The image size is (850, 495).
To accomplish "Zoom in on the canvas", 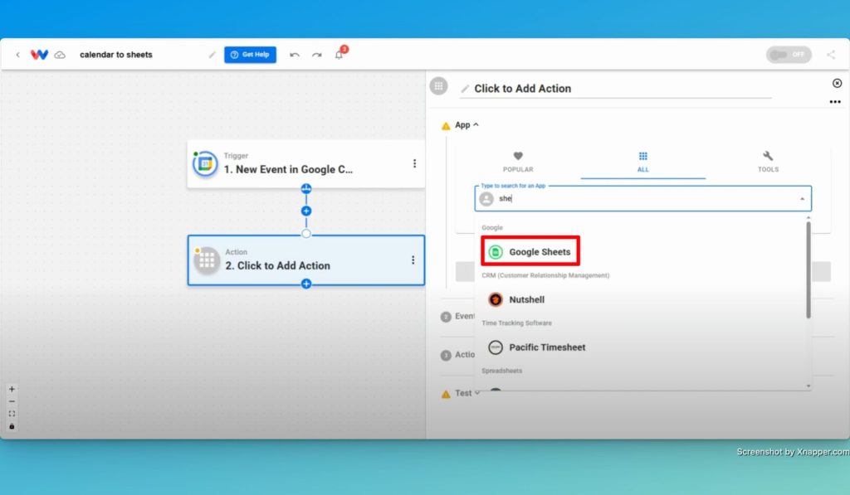I will [12, 389].
